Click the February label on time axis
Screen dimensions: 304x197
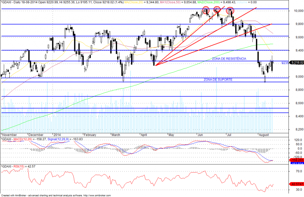coord(90,135)
